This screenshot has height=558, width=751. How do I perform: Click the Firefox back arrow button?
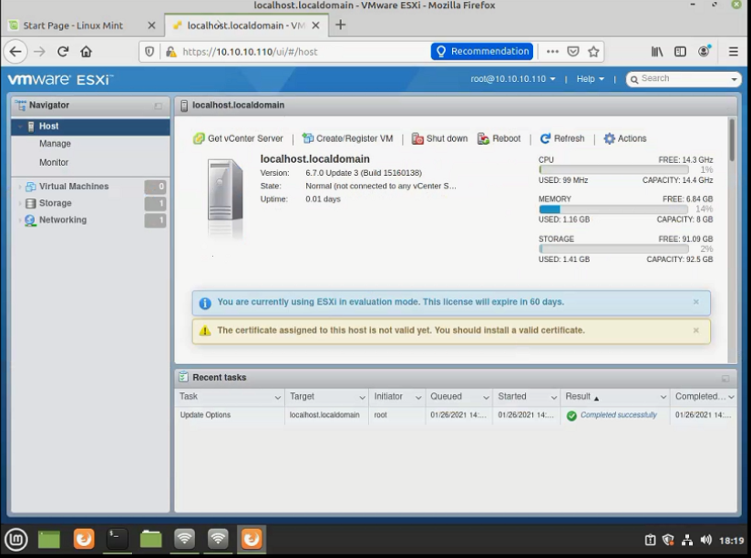click(x=15, y=52)
